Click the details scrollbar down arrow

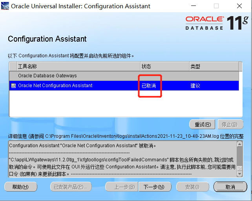click(x=239, y=174)
